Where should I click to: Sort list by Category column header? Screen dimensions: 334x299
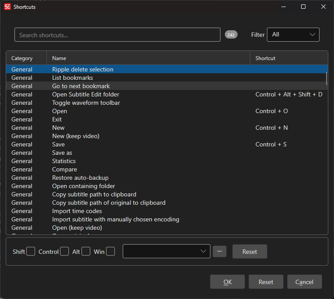(26, 58)
